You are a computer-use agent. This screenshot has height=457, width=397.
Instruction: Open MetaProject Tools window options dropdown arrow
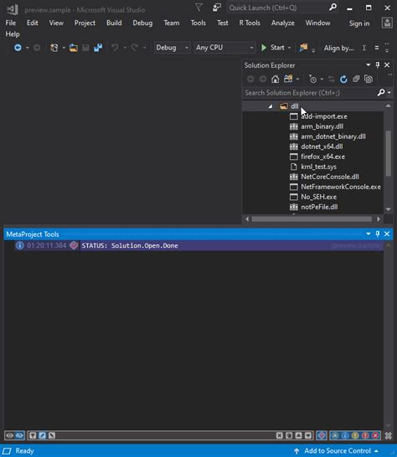(369, 234)
